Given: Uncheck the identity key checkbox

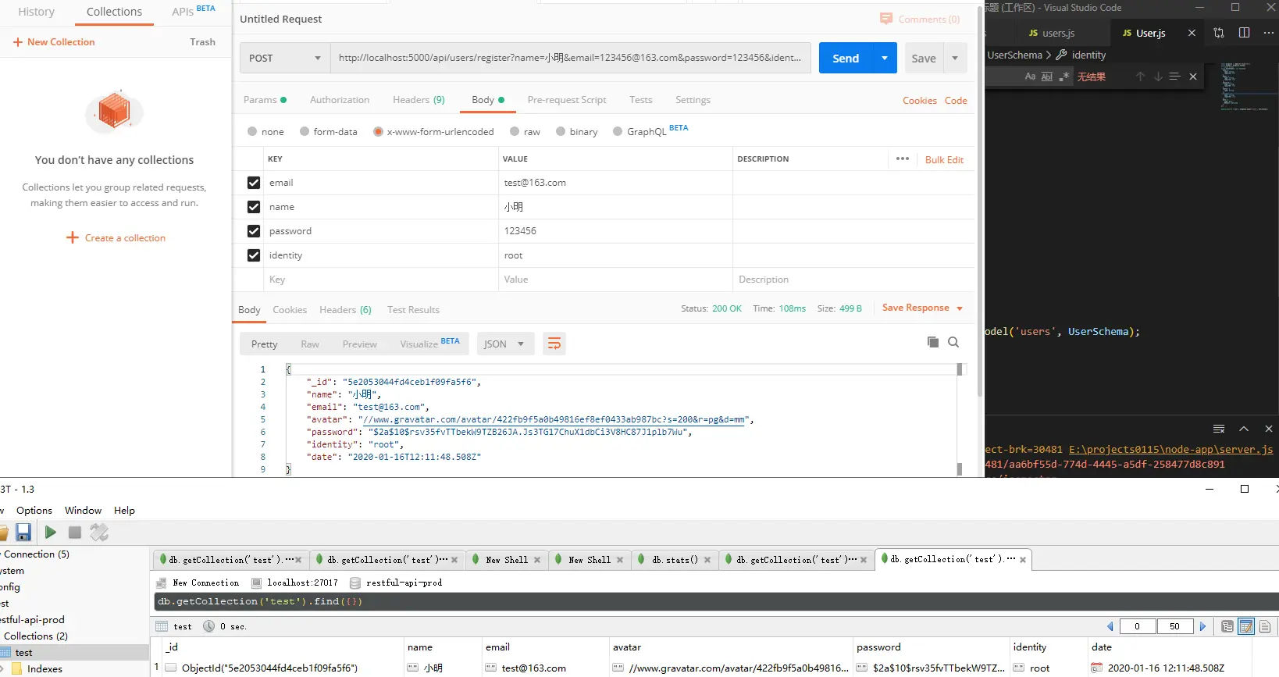Looking at the screenshot, I should 254,255.
